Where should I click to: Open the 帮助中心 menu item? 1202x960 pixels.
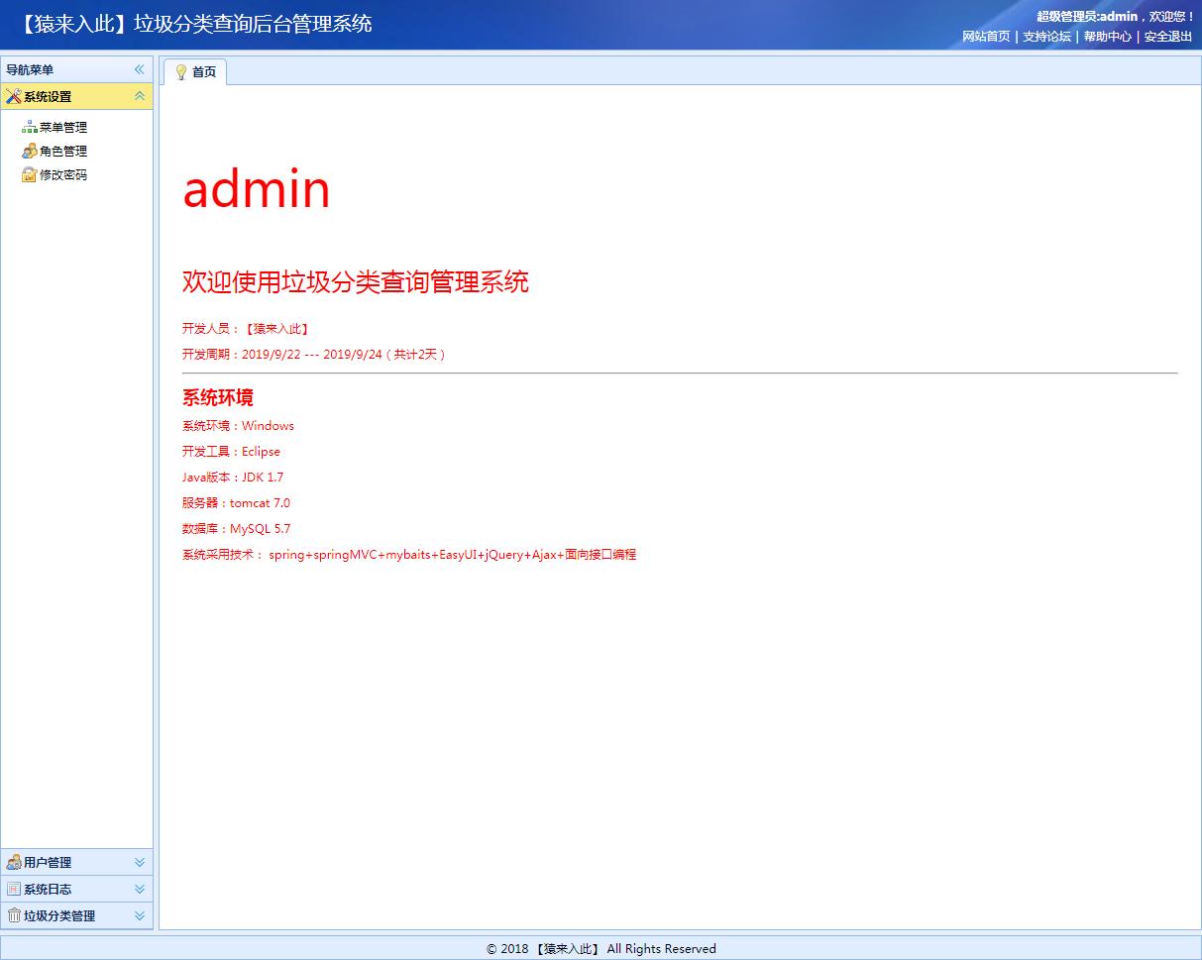point(1107,37)
